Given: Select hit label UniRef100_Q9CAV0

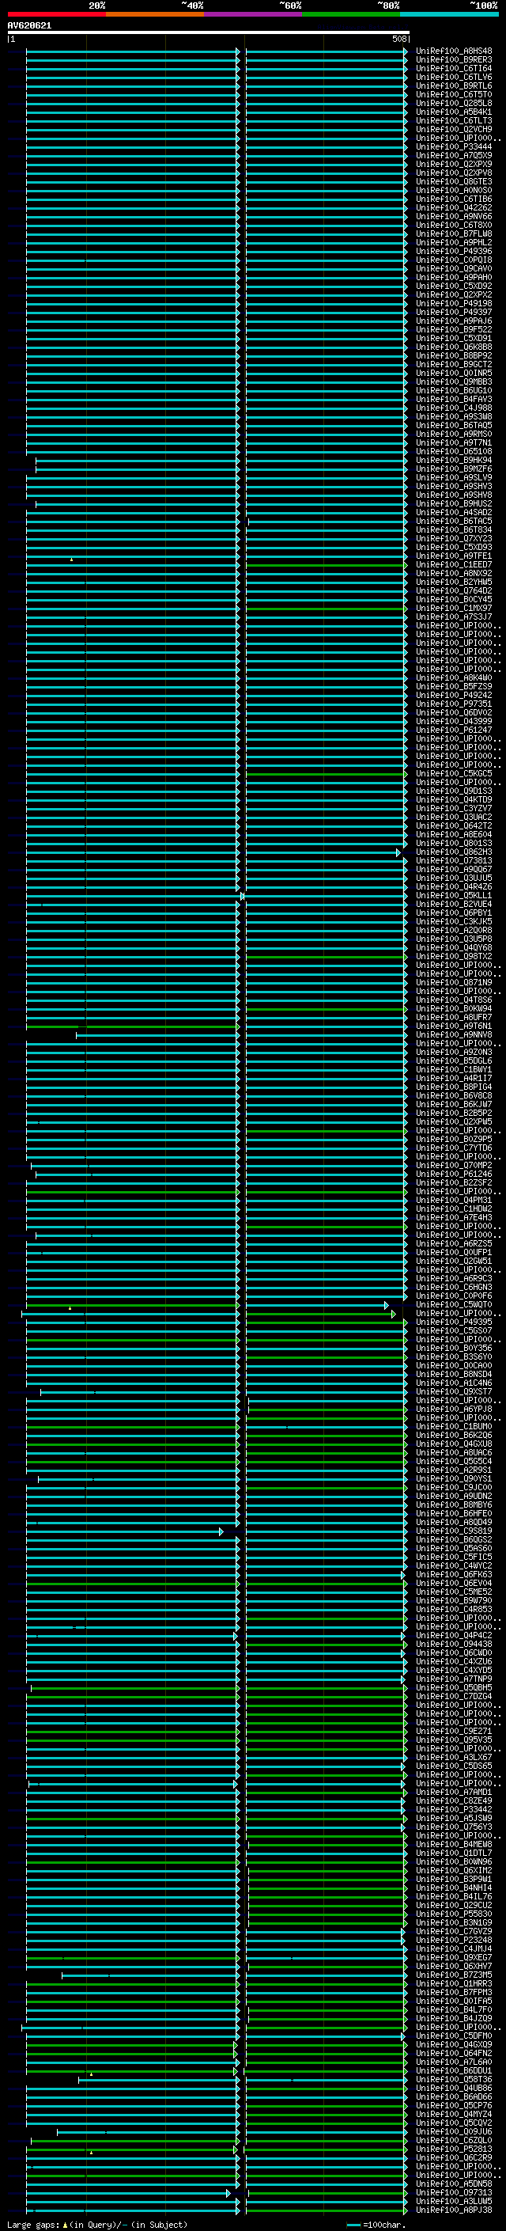Looking at the screenshot, I should (x=454, y=268).
